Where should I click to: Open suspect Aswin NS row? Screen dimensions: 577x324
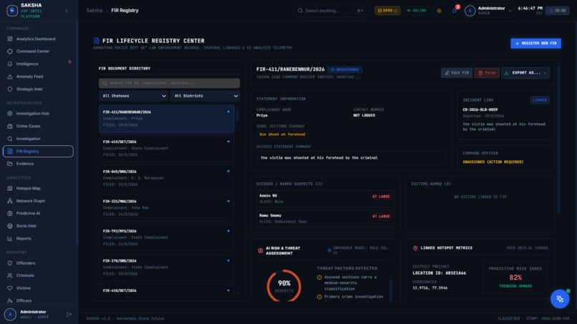point(325,199)
